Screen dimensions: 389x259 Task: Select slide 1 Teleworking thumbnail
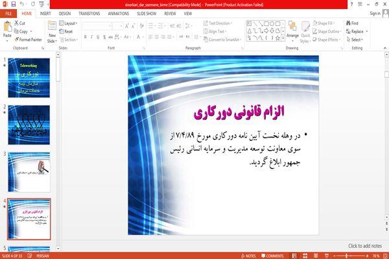point(29,78)
